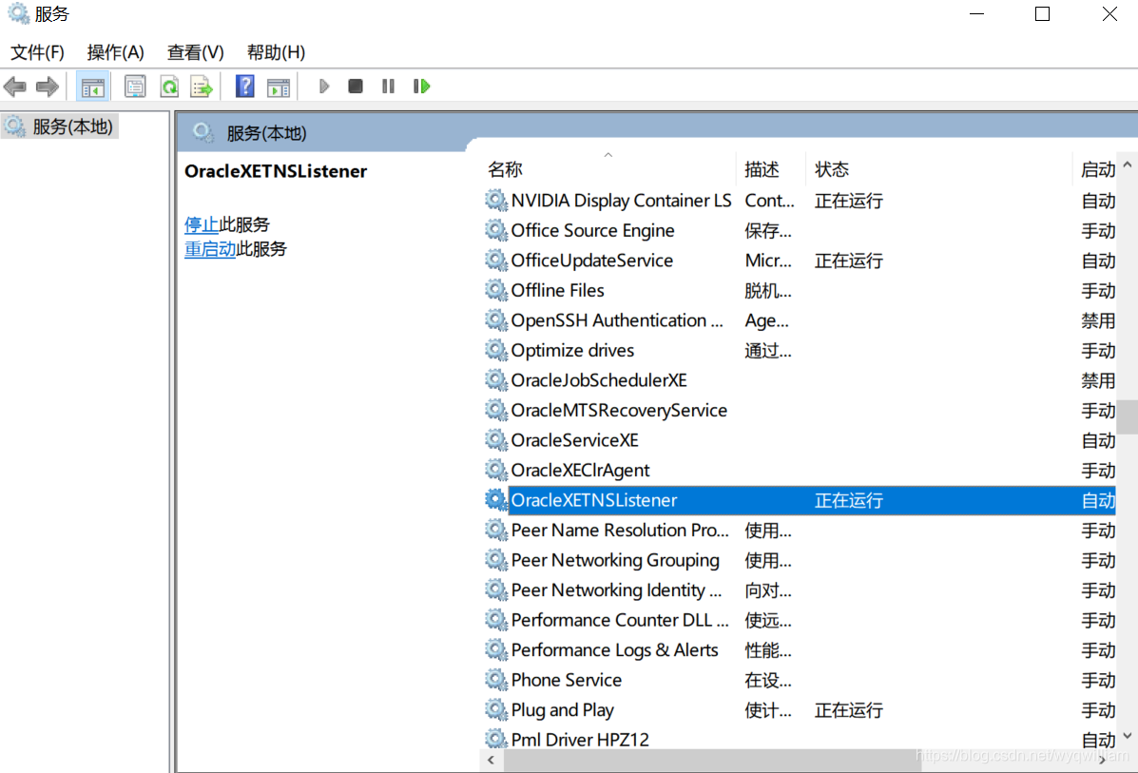Open the Properties toolbar icon
Image resolution: width=1138 pixels, height=773 pixels.
pyautogui.click(x=135, y=87)
